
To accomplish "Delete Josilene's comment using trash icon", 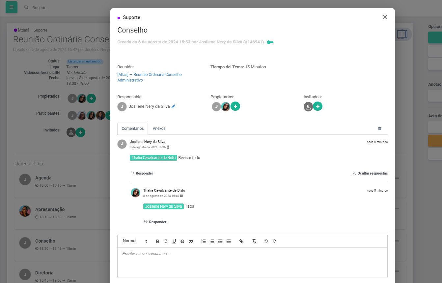I will pyautogui.click(x=168, y=147).
